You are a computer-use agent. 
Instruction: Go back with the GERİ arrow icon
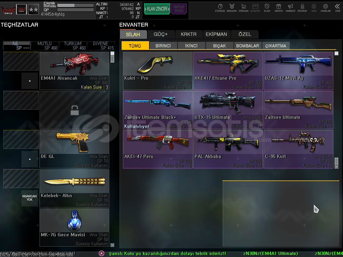click(338, 8)
